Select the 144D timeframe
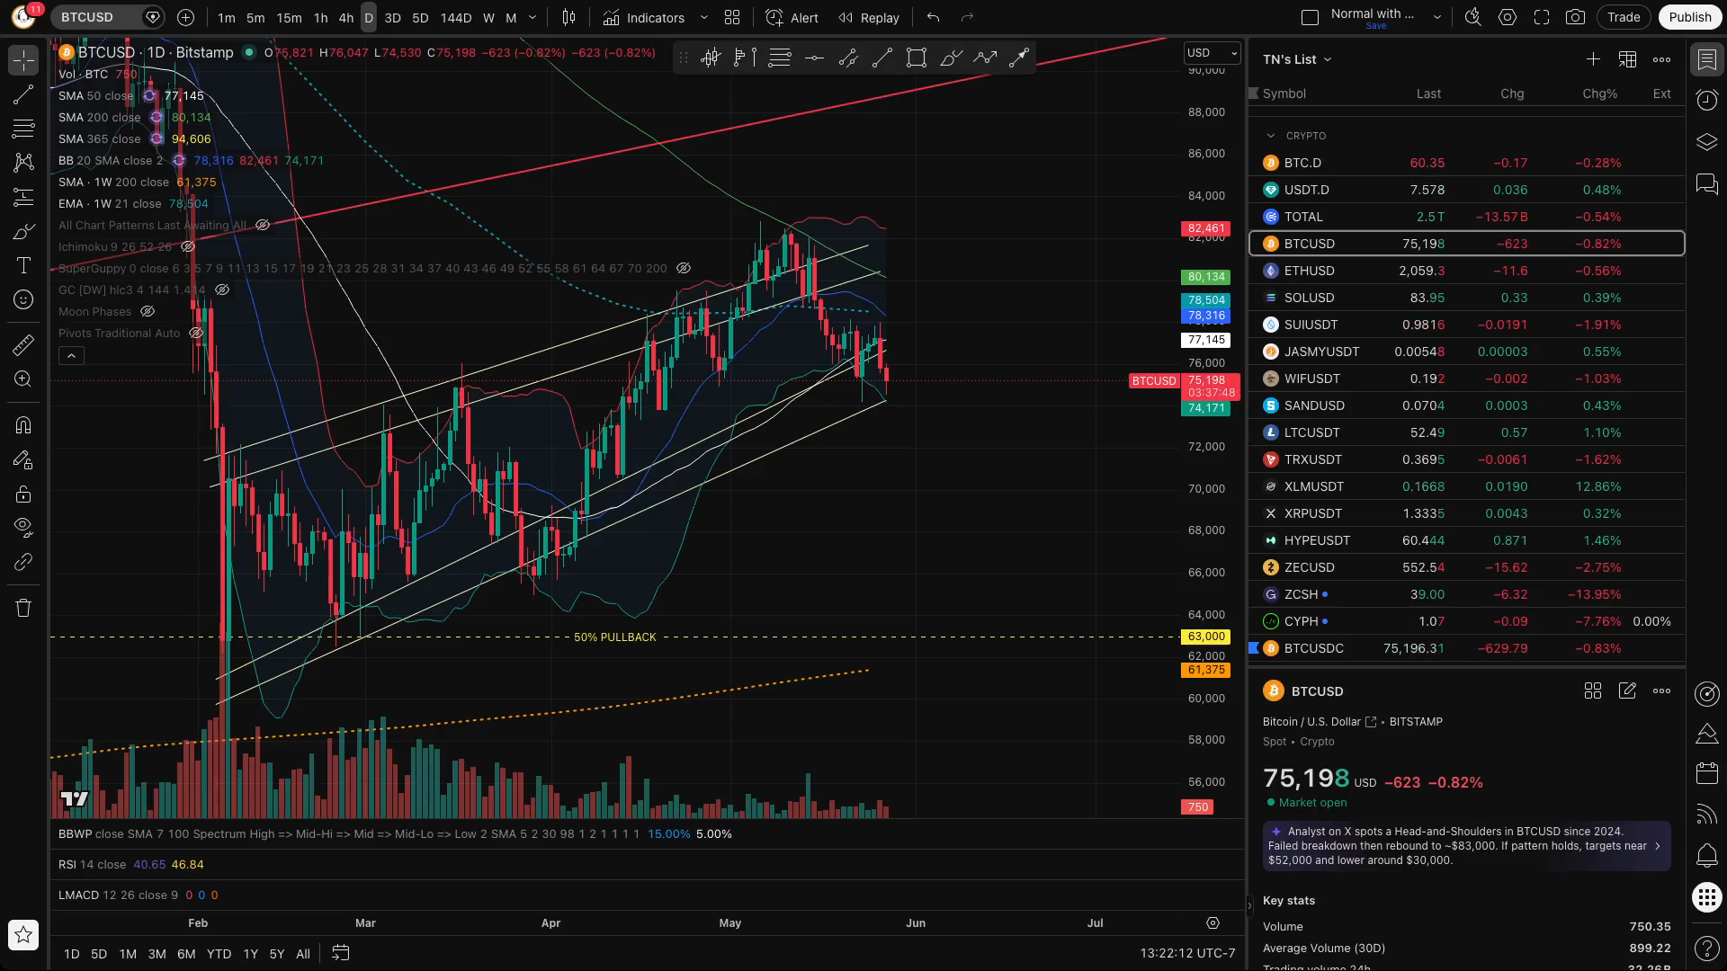 pyautogui.click(x=456, y=17)
